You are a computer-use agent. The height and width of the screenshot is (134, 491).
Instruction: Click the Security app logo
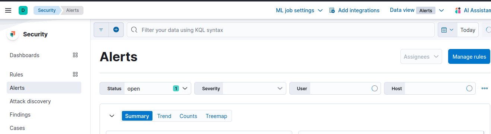coord(13,34)
